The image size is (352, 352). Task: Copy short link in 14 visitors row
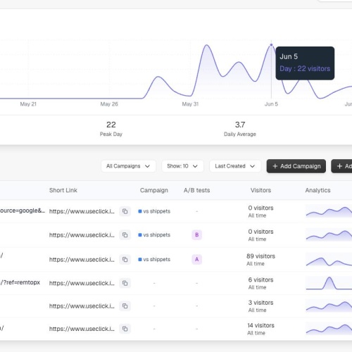point(125,329)
